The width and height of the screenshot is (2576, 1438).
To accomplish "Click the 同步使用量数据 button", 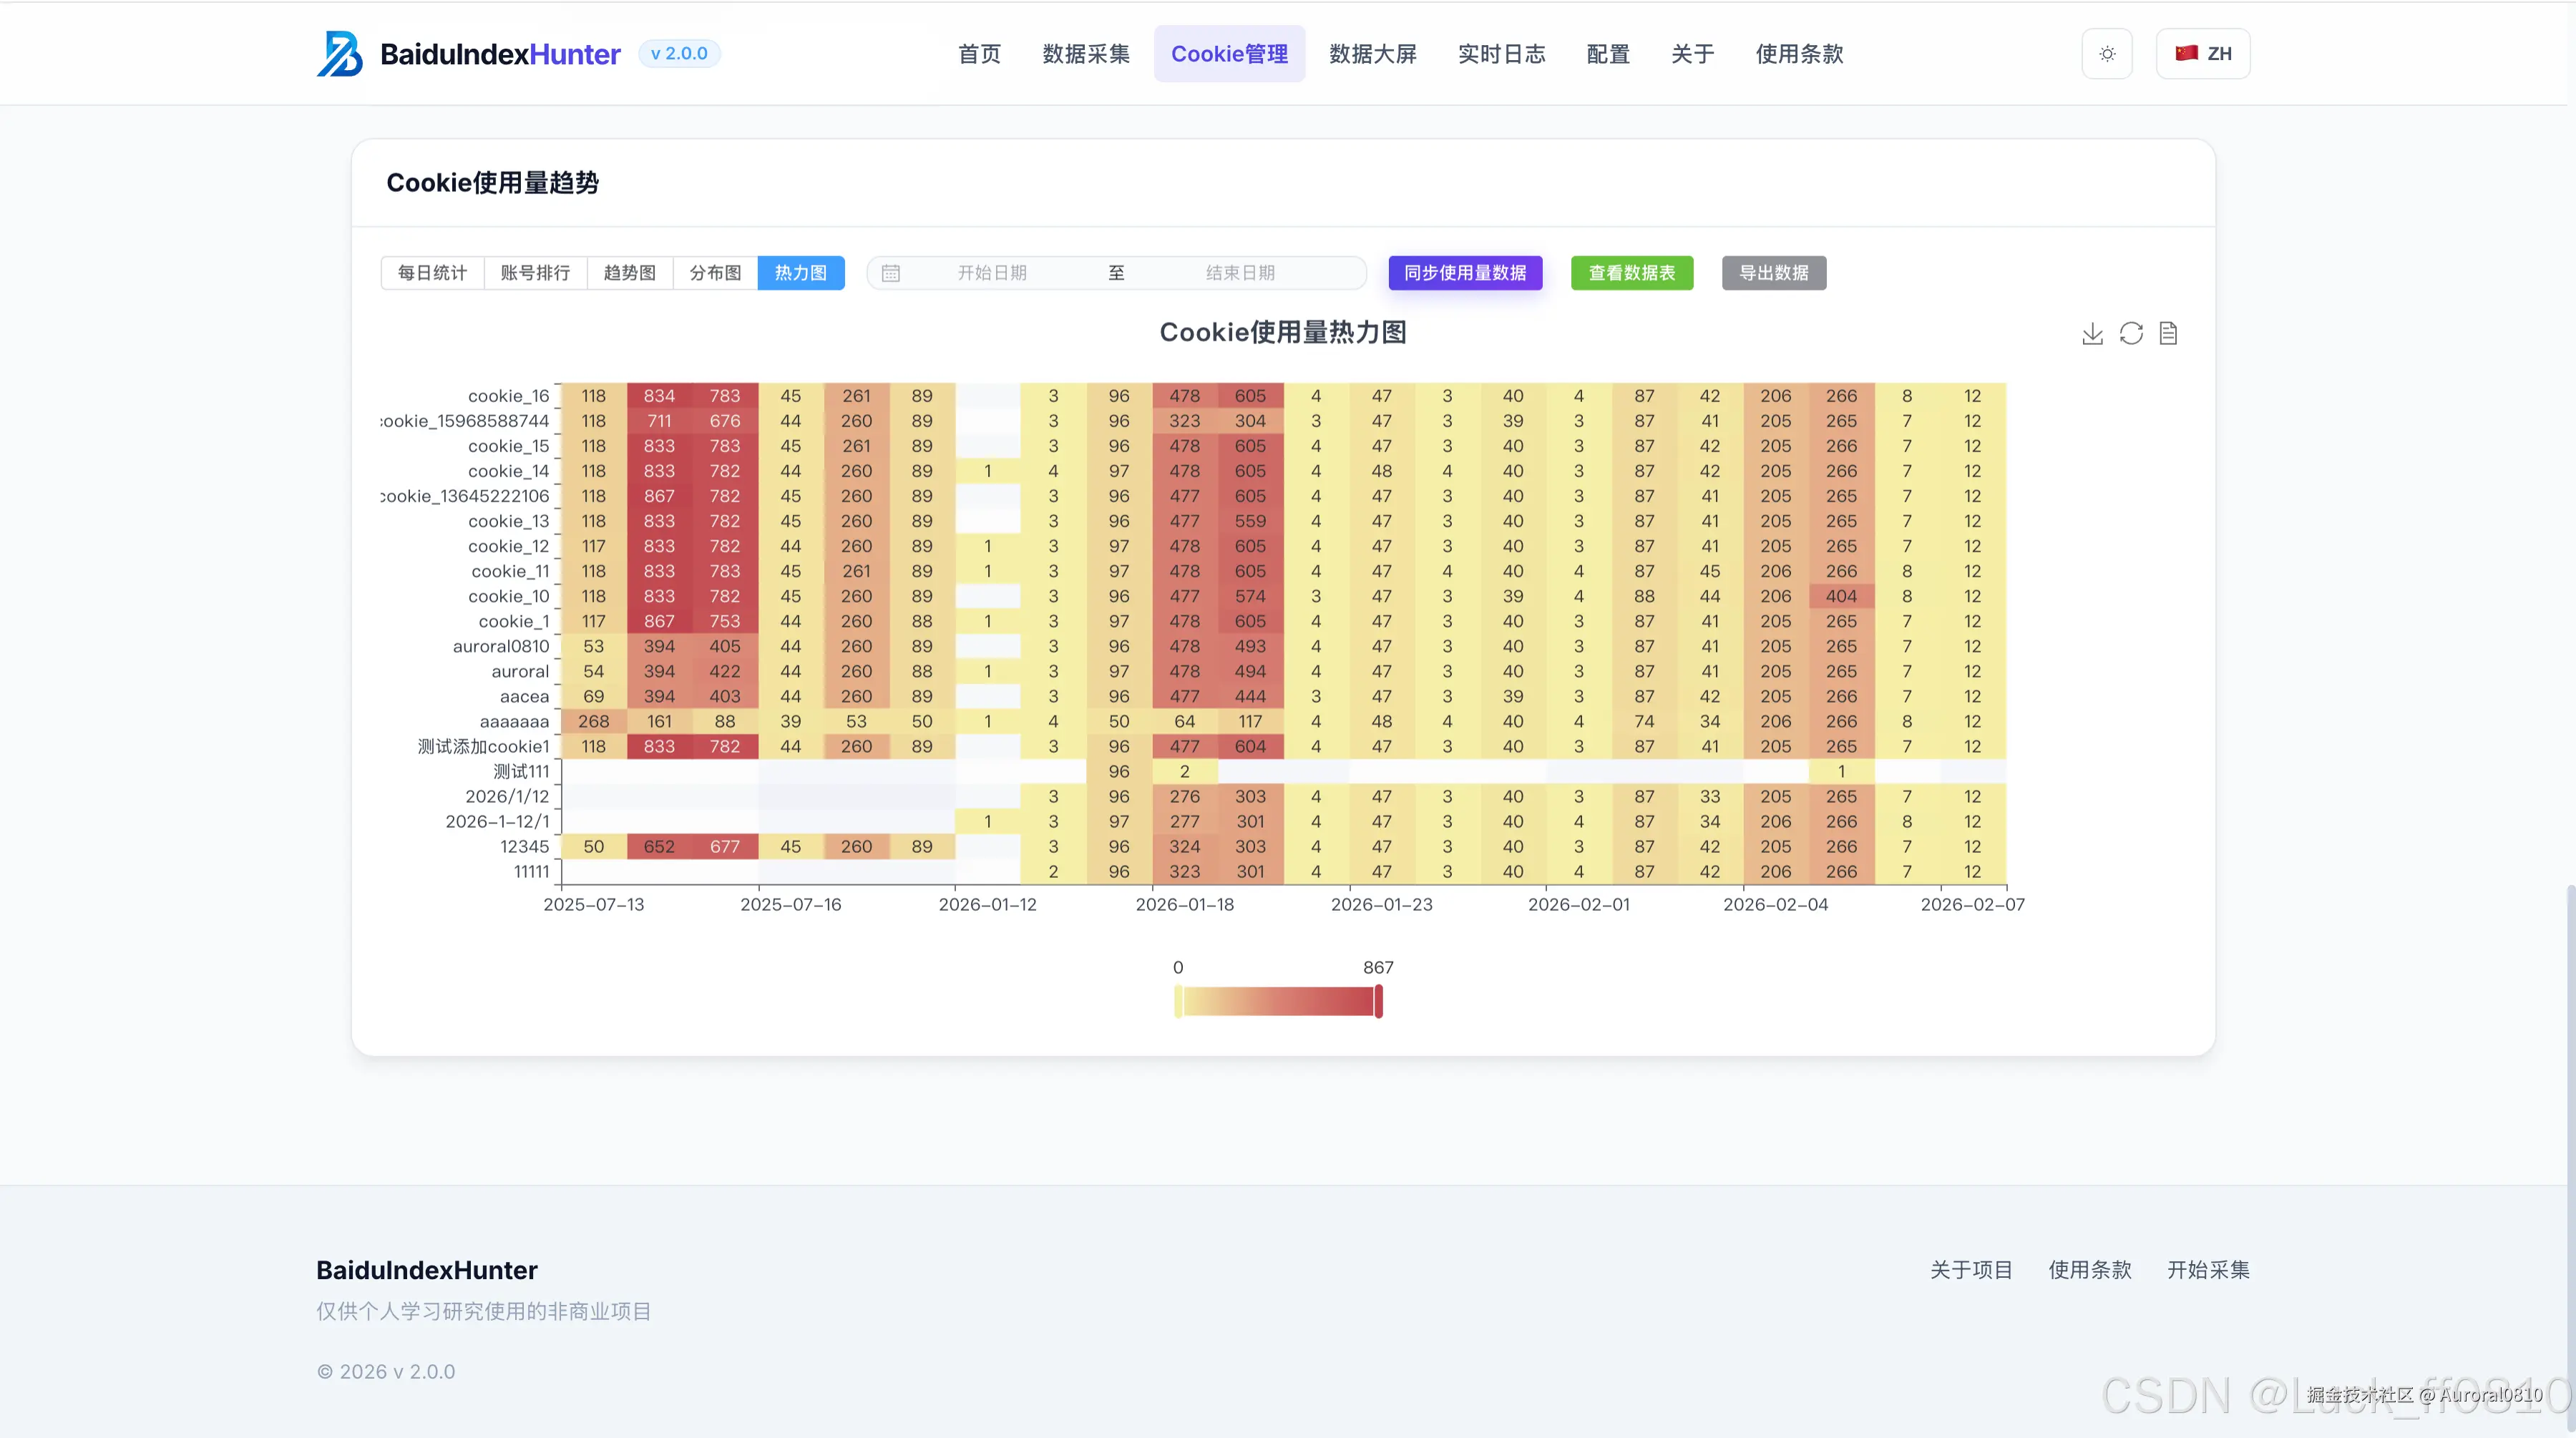I will coord(1465,273).
